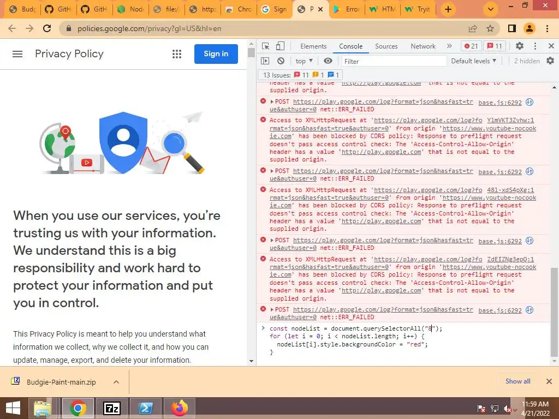This screenshot has width=559, height=419.
Task: Expand the second POST net::ERR_FAILED entry
Action: (272, 171)
